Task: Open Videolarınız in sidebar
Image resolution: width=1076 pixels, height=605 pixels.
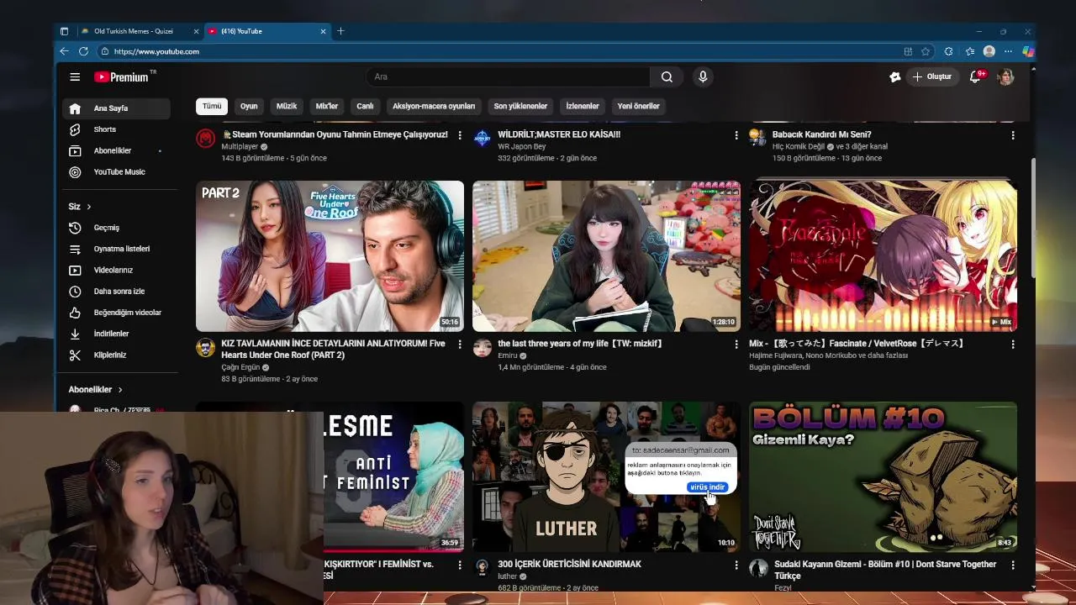Action: [116, 270]
